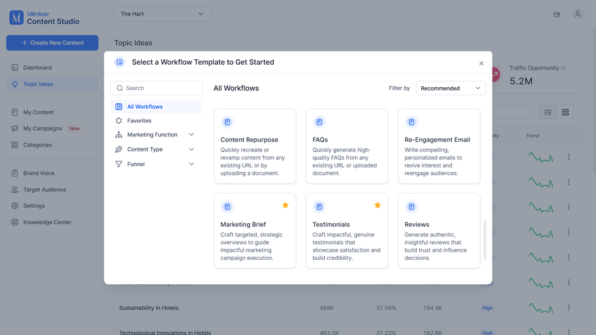Click the Topic Ideas lightbulb icon
This screenshot has width=596, height=335.
click(15, 84)
